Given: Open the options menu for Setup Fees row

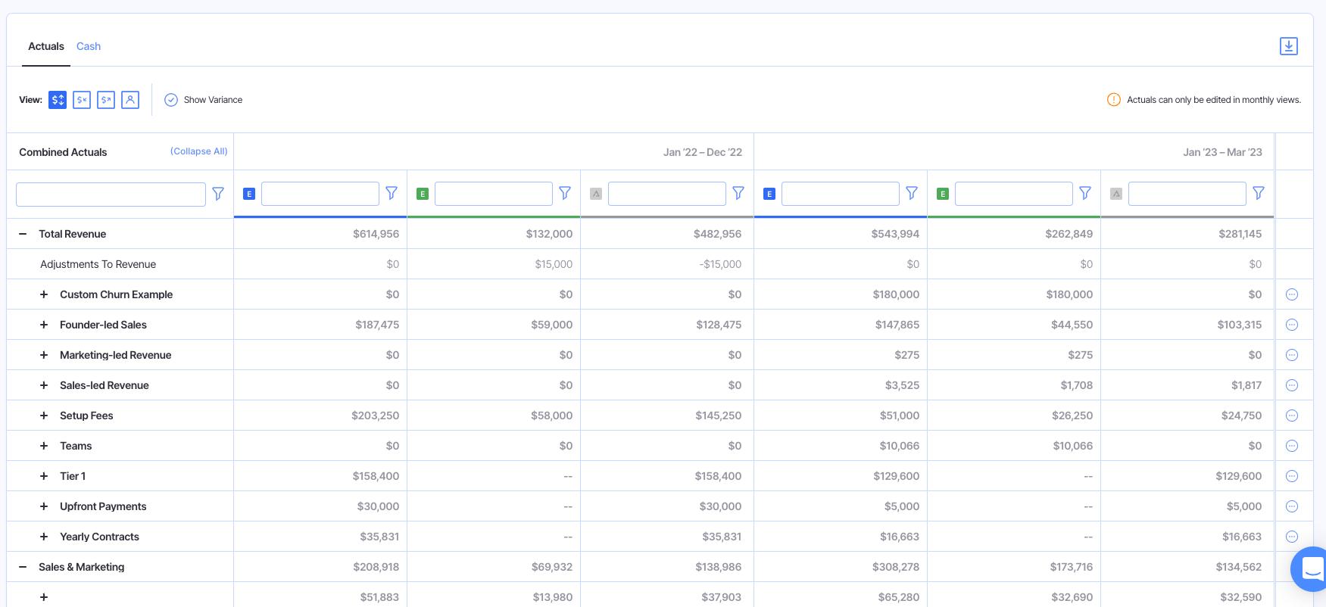Looking at the screenshot, I should (x=1292, y=416).
